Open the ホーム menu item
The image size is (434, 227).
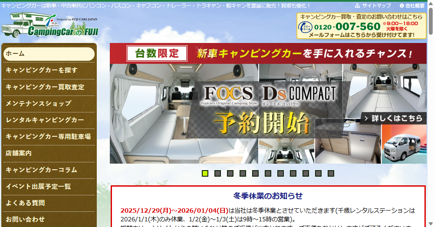coord(49,54)
